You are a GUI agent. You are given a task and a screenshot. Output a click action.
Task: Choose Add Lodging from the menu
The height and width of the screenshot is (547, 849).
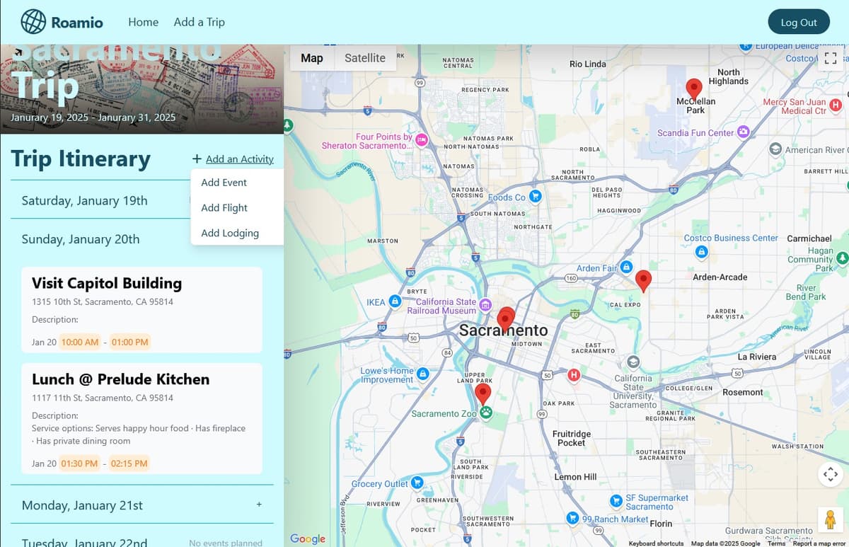coord(230,234)
